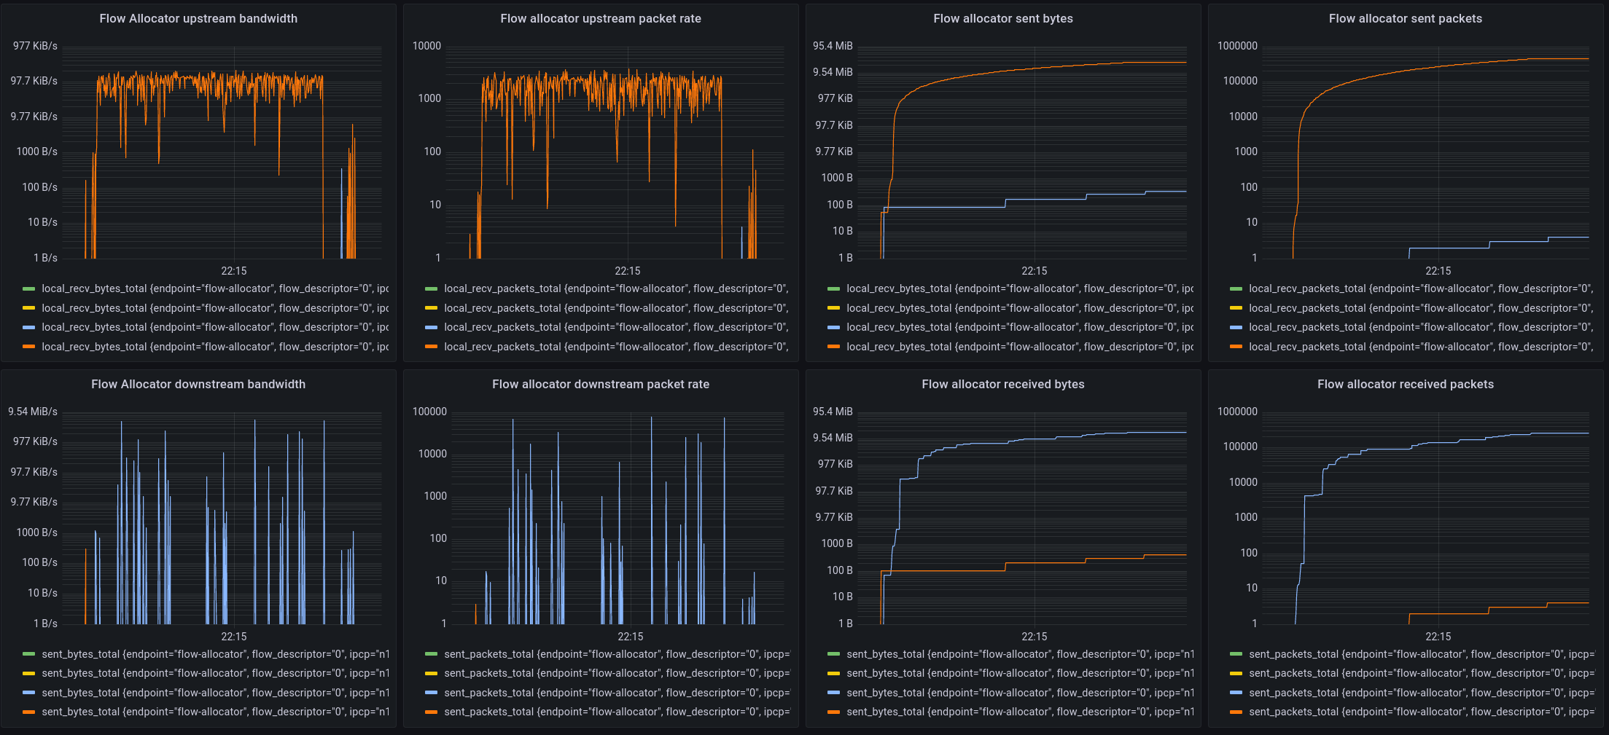This screenshot has height=735, width=1609.
Task: Open the Flow Allocator upstream bandwidth panel title menu
Action: (x=198, y=19)
